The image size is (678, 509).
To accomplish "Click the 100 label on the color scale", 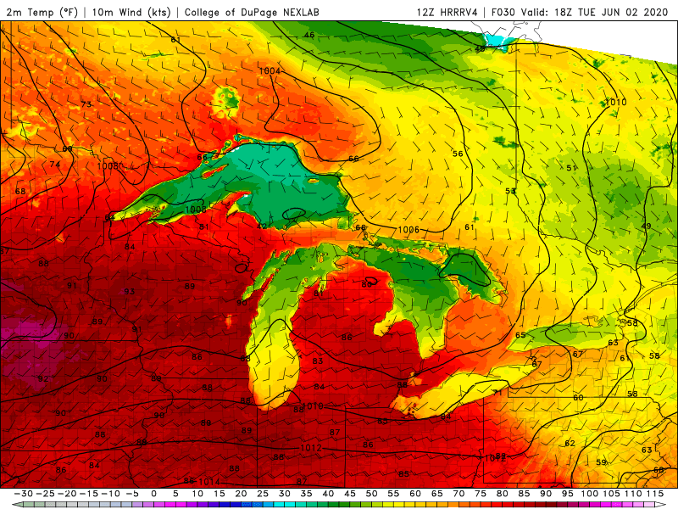I will 589,494.
